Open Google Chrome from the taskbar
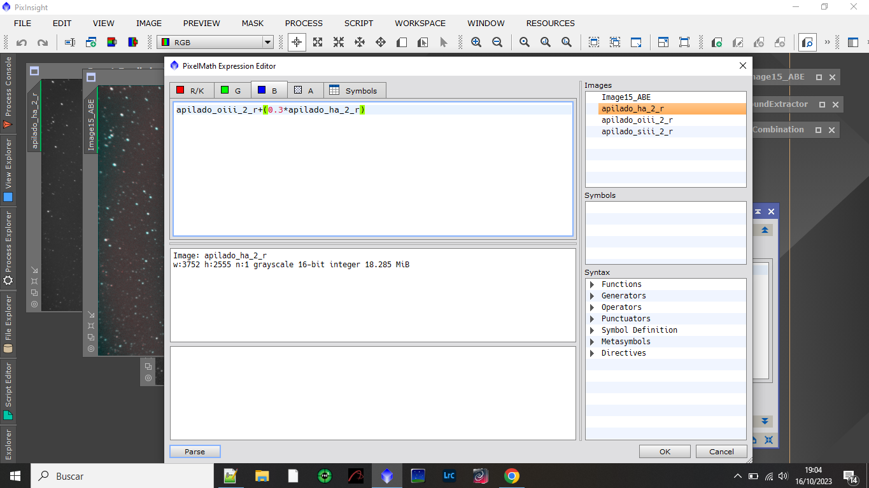 pos(511,476)
